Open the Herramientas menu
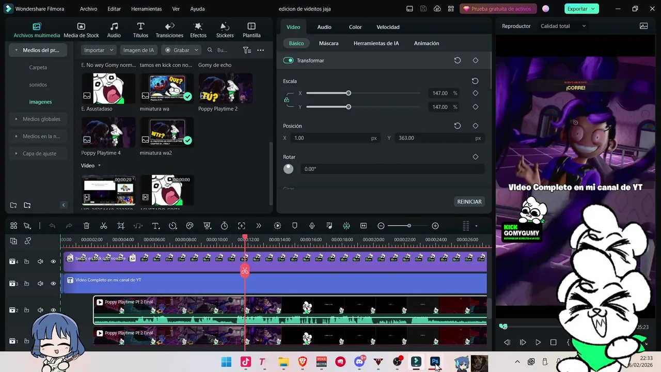Viewport: 661px width, 372px height. (x=146, y=9)
